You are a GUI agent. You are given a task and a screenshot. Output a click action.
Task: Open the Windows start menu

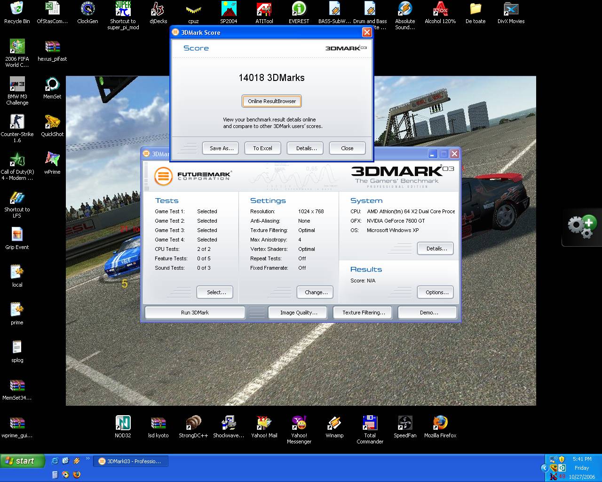tap(23, 461)
